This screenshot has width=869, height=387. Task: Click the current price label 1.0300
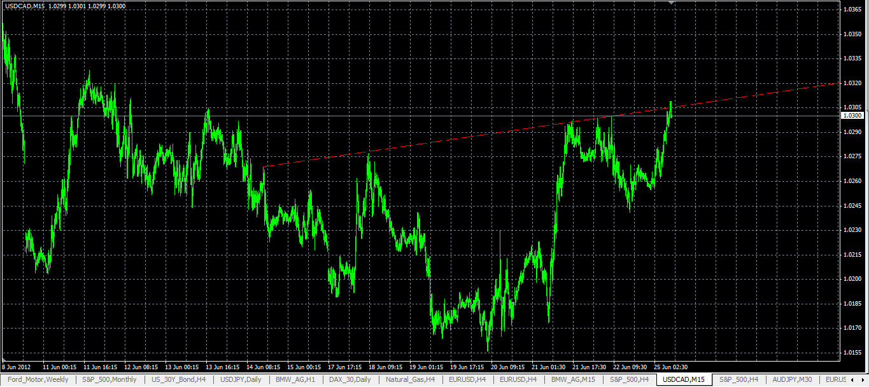(x=852, y=116)
